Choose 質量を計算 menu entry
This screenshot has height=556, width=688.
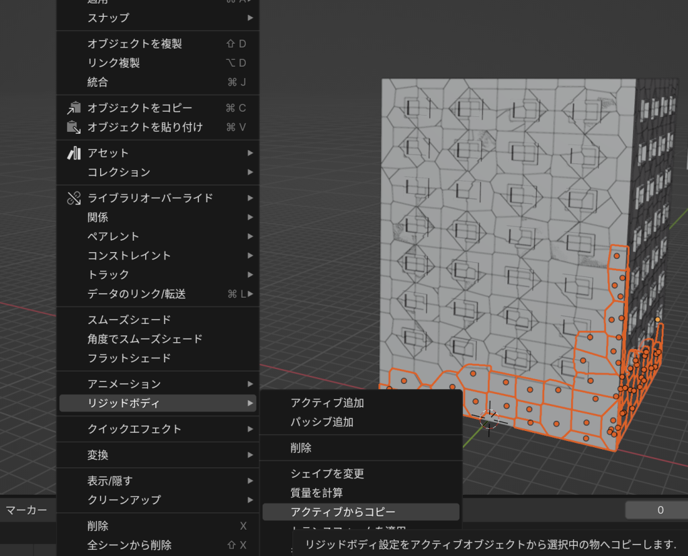coord(316,493)
